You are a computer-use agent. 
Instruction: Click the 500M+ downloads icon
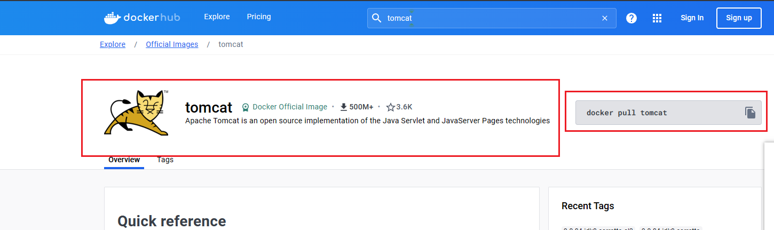[x=344, y=107]
